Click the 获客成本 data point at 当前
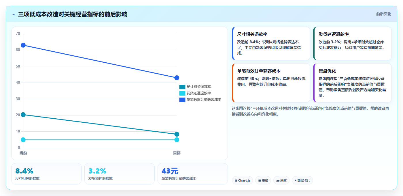This screenshot has height=196, width=403. (23, 45)
